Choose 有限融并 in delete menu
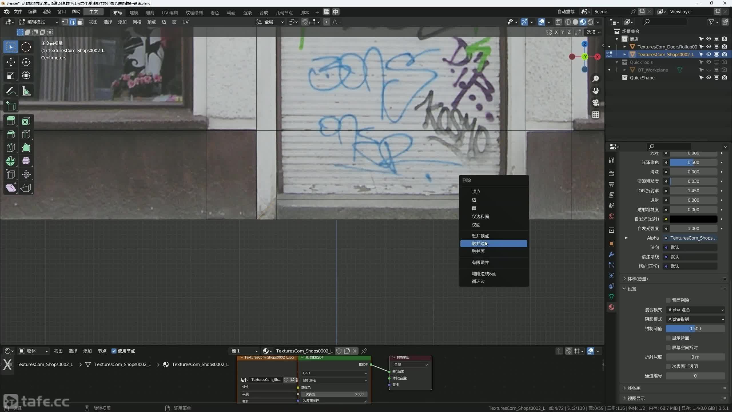Viewport: 732px width, 412px height. click(494, 262)
